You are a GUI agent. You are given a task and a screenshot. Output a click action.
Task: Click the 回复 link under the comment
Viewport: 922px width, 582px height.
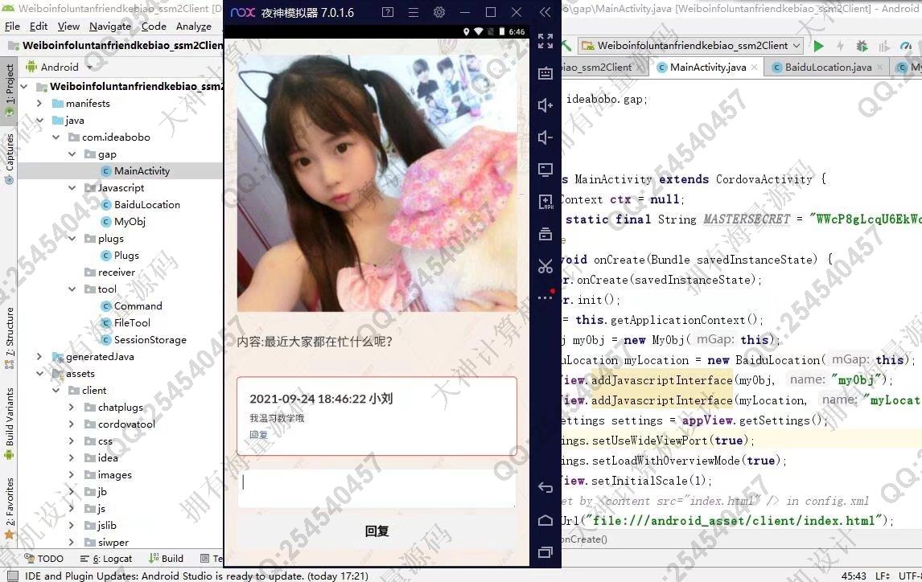click(x=258, y=435)
